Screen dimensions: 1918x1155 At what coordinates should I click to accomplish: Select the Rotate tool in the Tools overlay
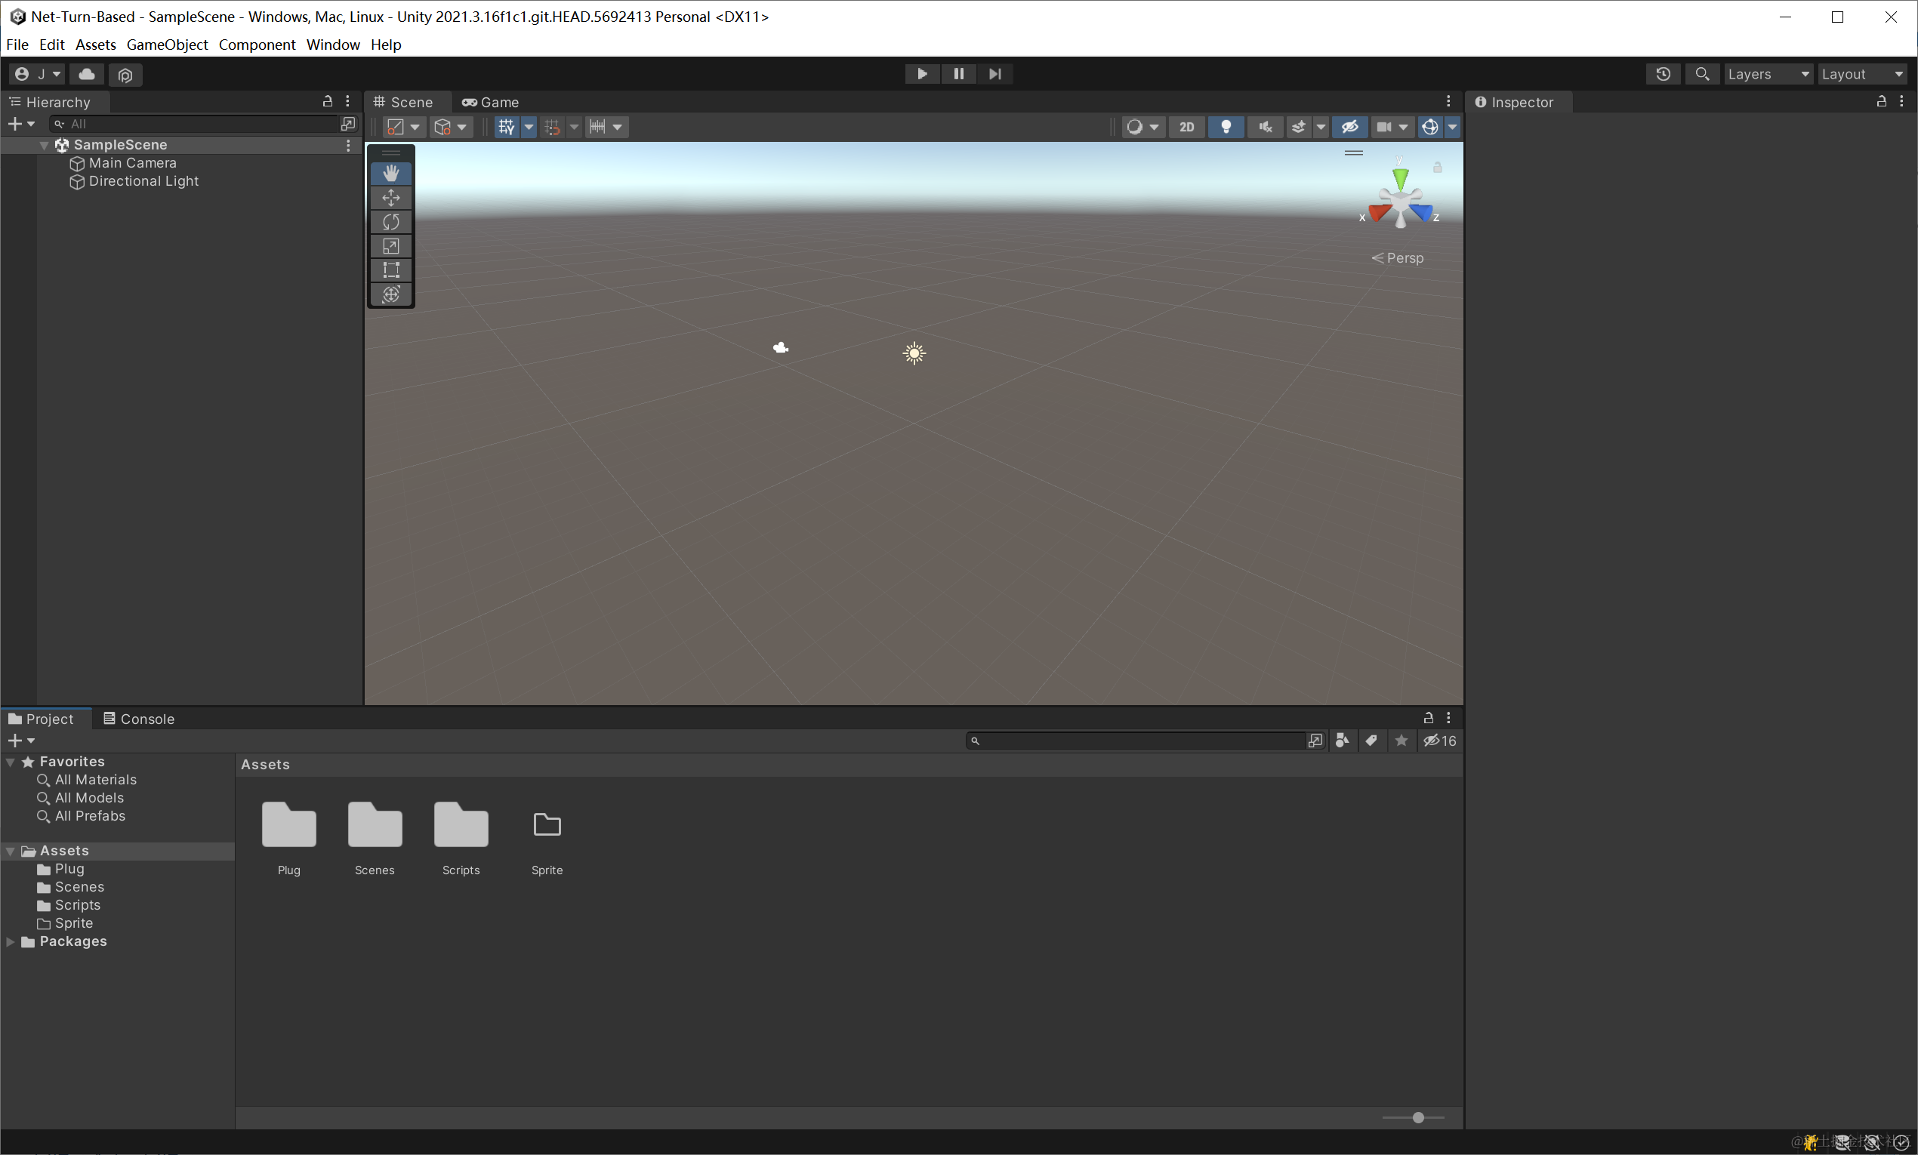coord(390,222)
